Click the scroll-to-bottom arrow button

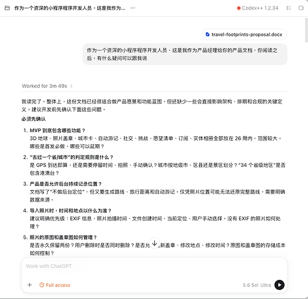154,243
